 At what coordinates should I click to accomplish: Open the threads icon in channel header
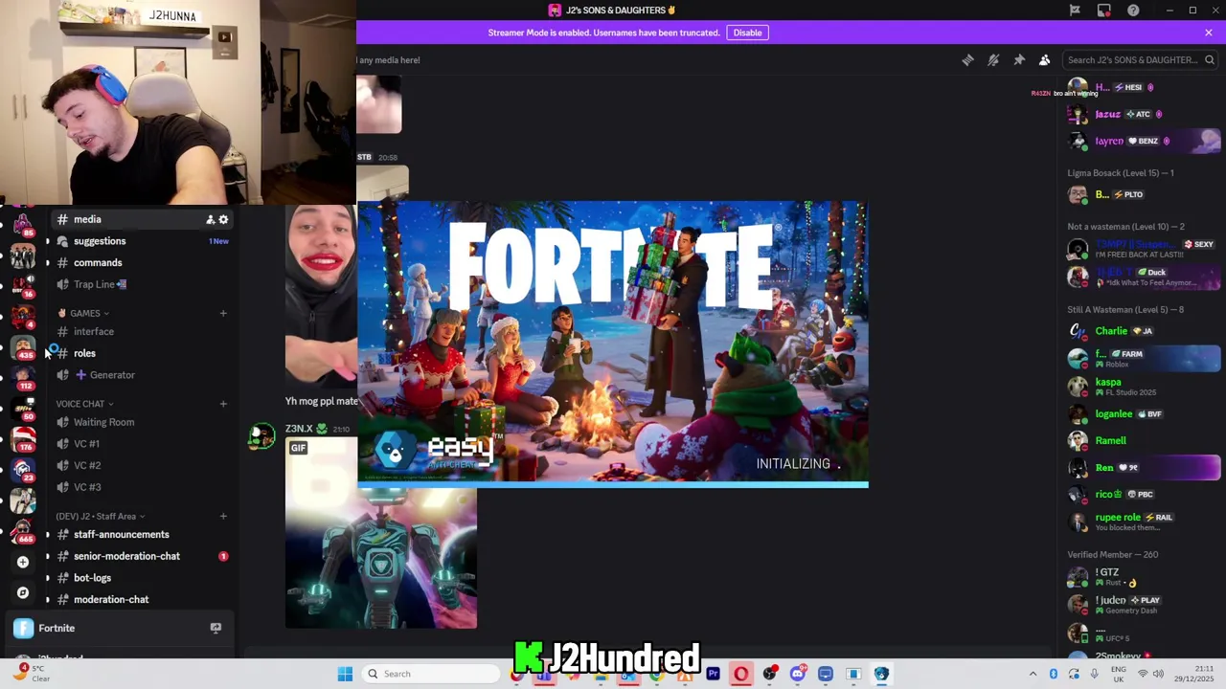967,60
